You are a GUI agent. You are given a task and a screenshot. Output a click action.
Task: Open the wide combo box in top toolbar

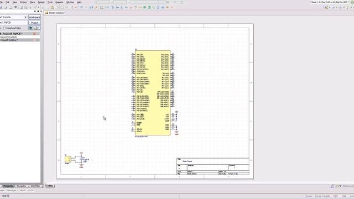point(144,2)
